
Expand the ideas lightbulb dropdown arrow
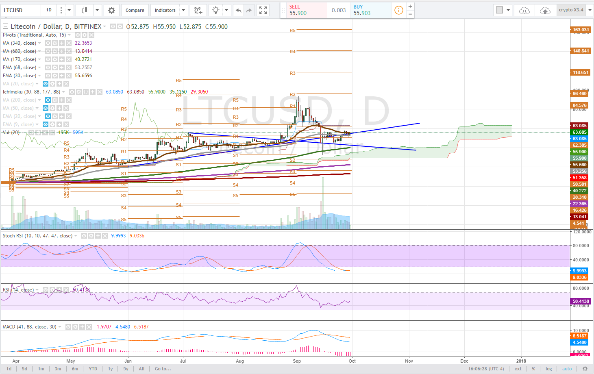coord(226,10)
